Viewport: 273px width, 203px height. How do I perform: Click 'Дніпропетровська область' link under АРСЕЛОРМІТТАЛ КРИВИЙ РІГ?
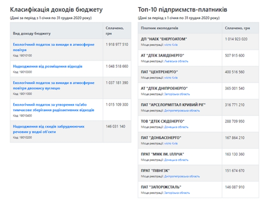182,111
